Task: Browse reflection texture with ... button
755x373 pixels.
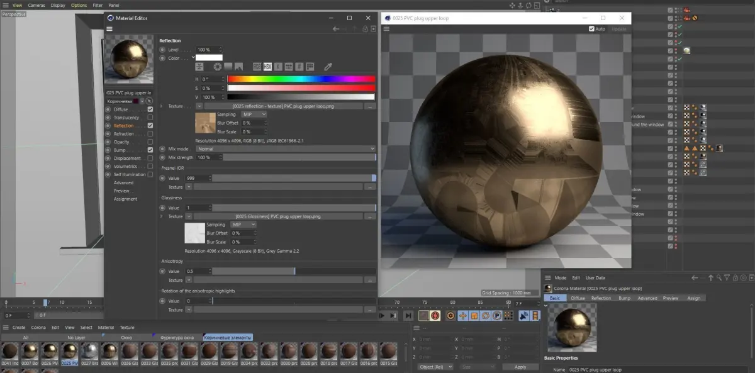Action: [x=370, y=106]
